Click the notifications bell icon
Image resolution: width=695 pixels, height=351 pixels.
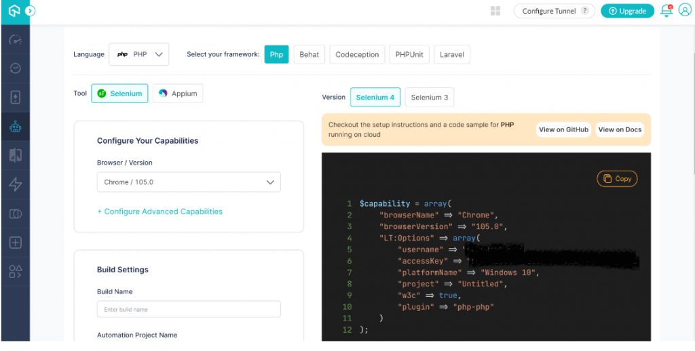(666, 11)
